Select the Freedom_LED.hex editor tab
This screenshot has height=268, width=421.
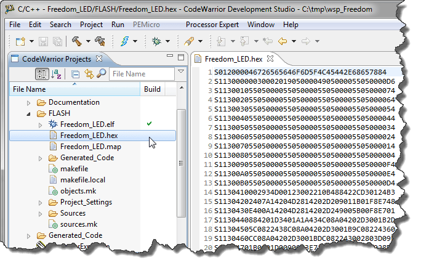[233, 59]
